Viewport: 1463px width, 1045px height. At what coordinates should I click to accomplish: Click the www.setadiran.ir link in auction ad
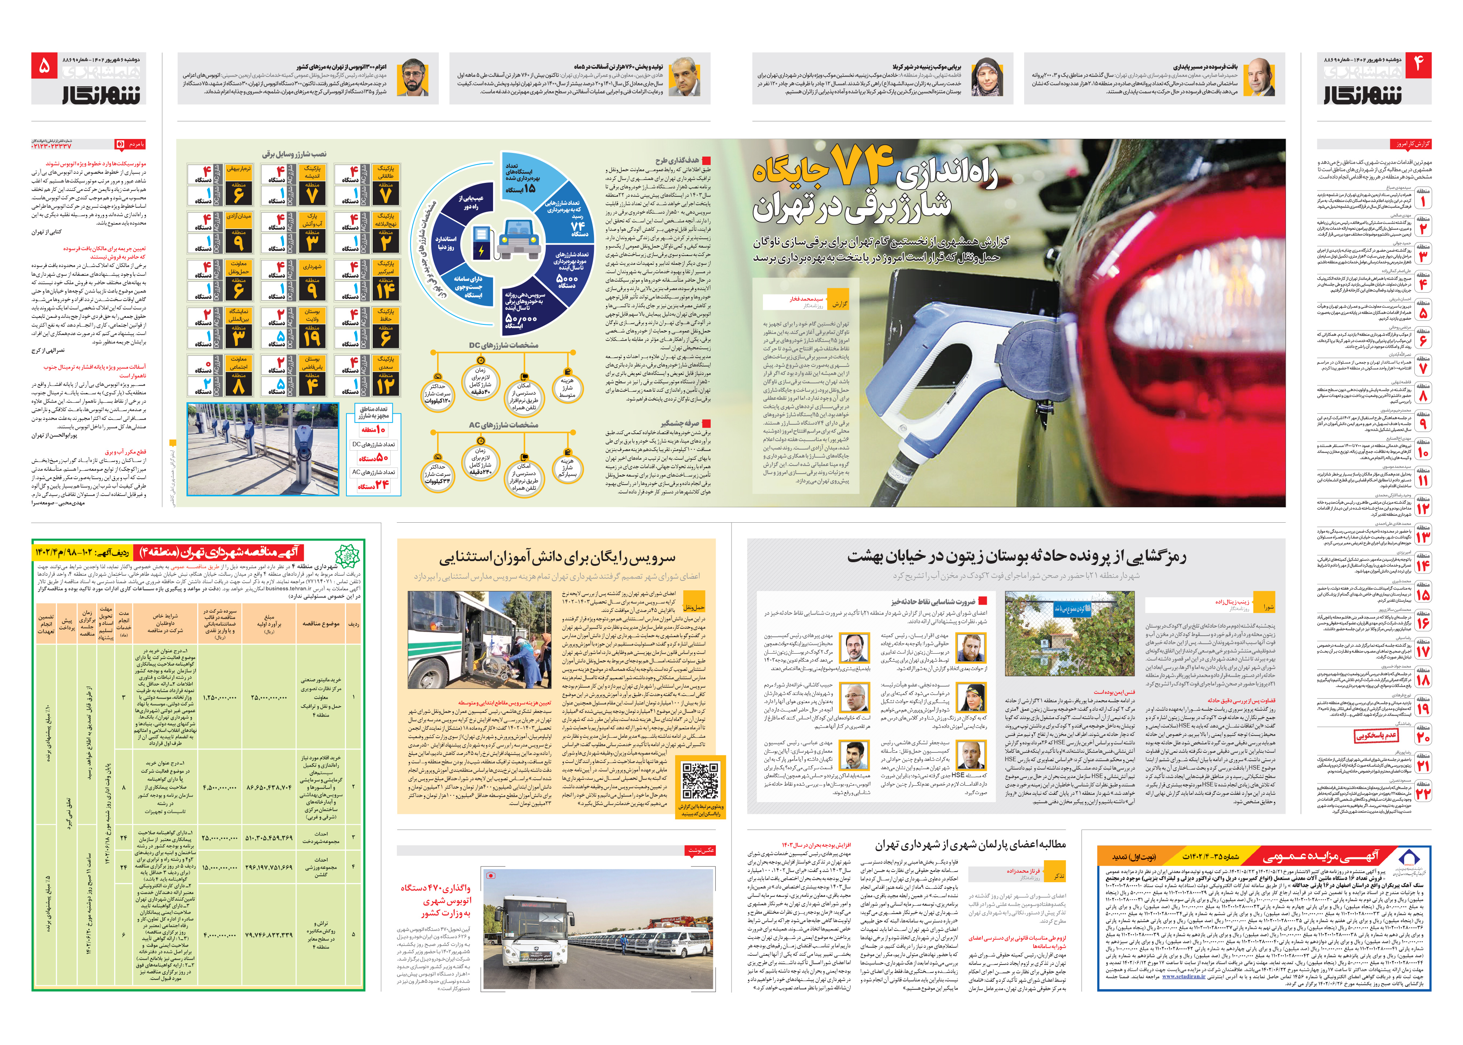(1183, 977)
